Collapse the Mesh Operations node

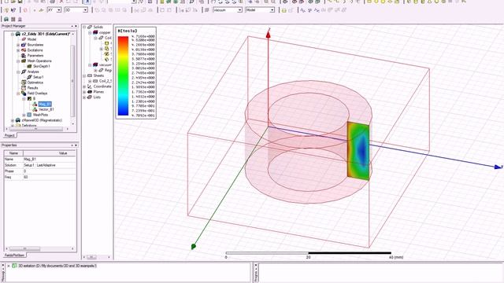point(18,61)
